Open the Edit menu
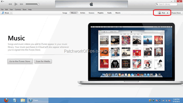 pyautogui.click(x=7, y=10)
